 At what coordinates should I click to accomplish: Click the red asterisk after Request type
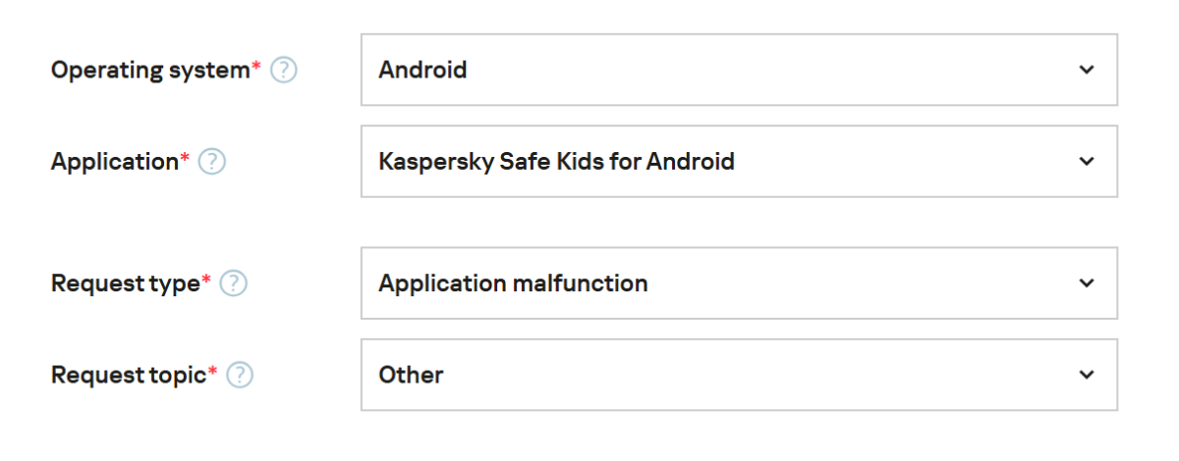(206, 280)
